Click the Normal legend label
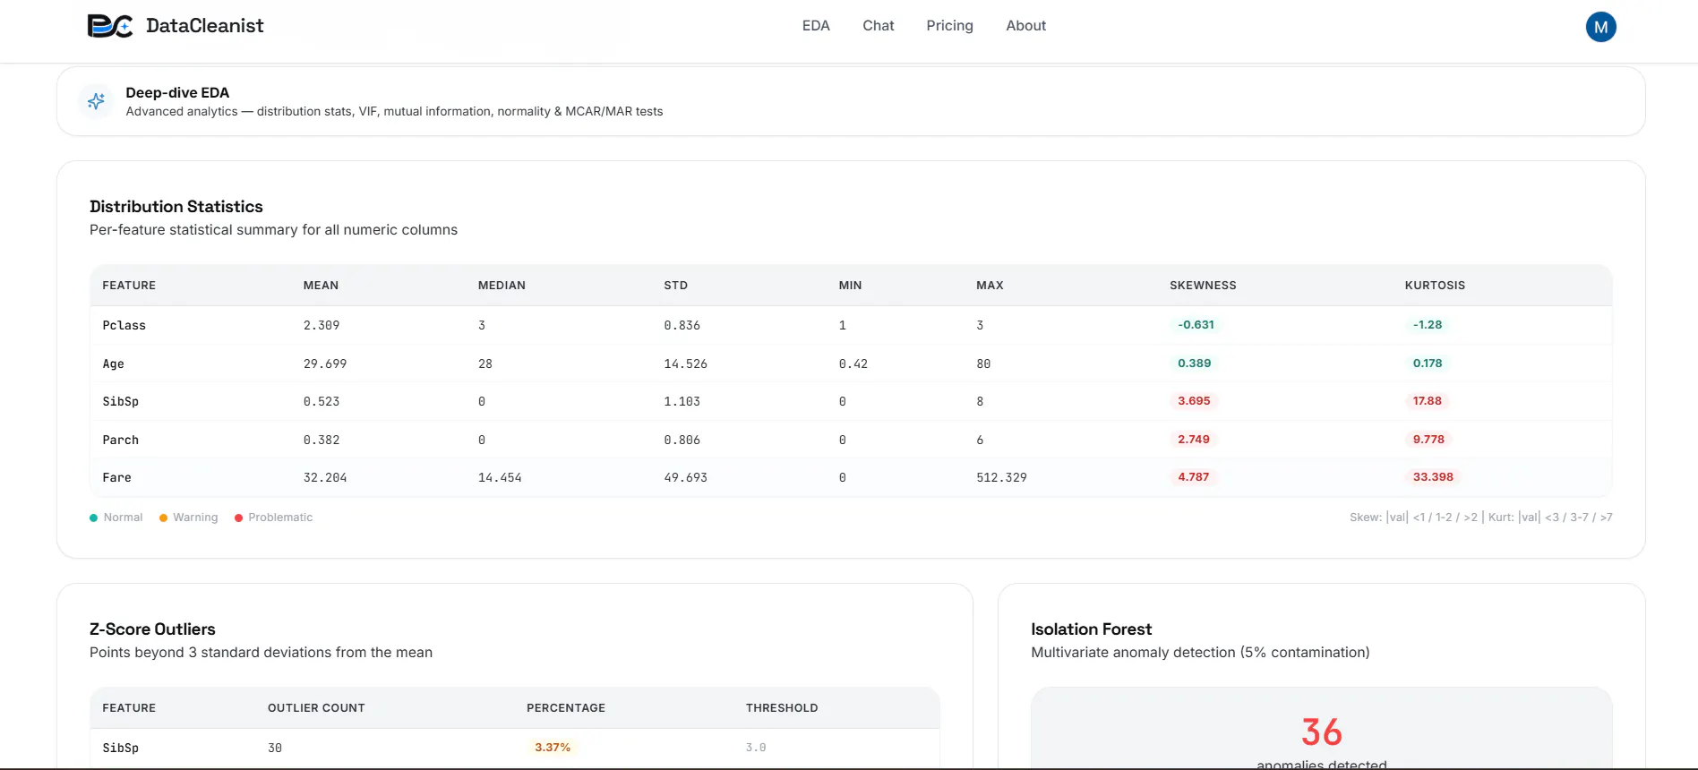This screenshot has width=1698, height=770. pos(123,518)
